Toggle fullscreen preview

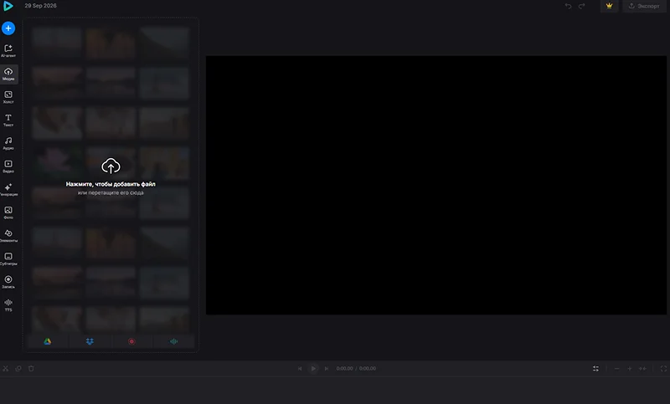[663, 369]
